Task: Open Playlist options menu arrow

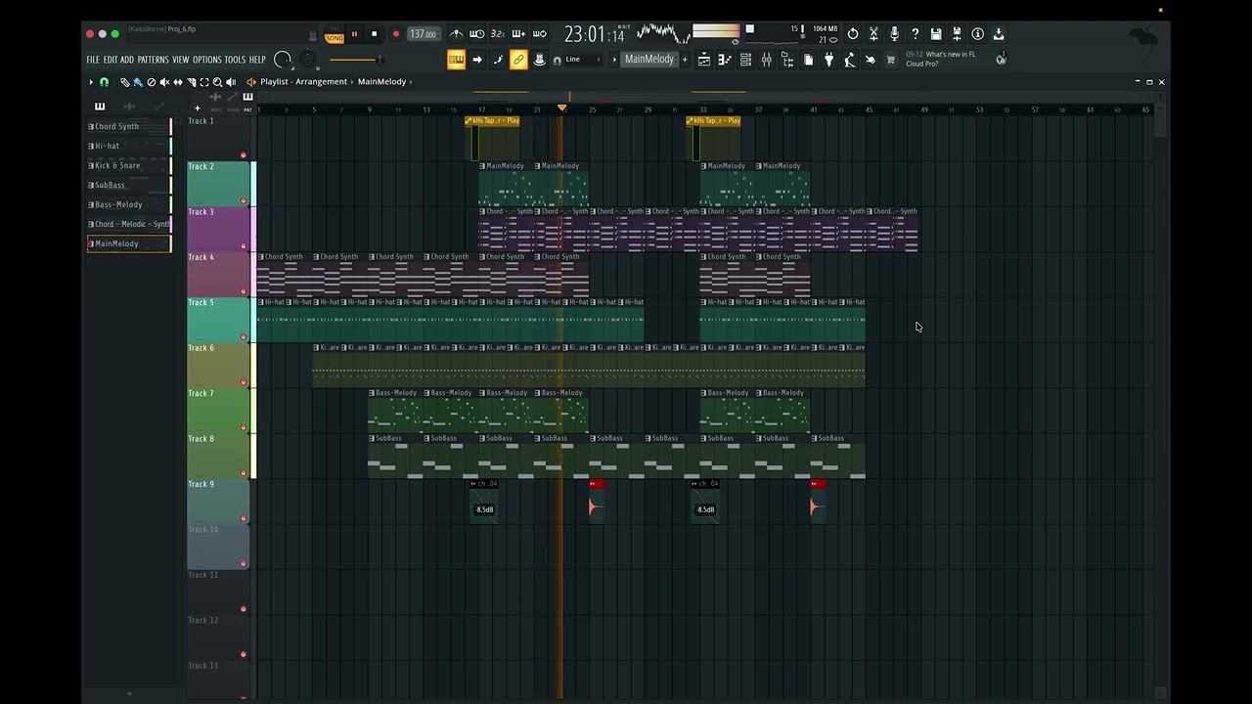Action: [91, 82]
